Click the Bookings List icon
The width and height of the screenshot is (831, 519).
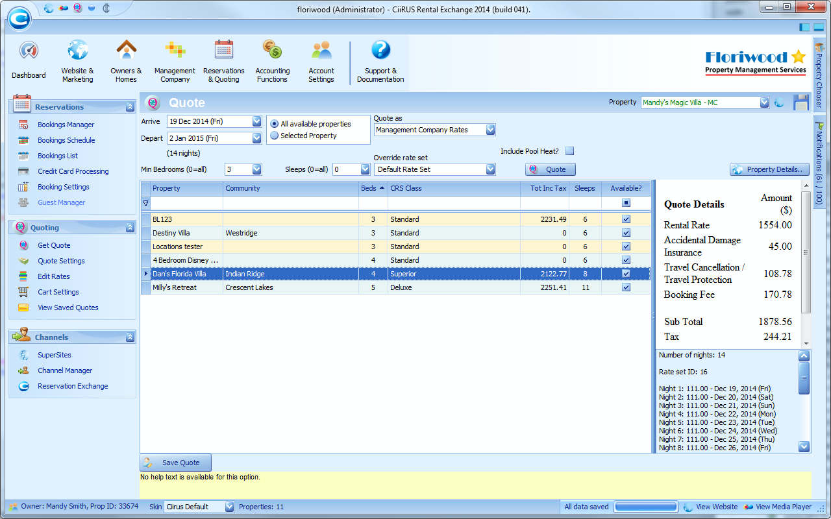click(x=23, y=156)
